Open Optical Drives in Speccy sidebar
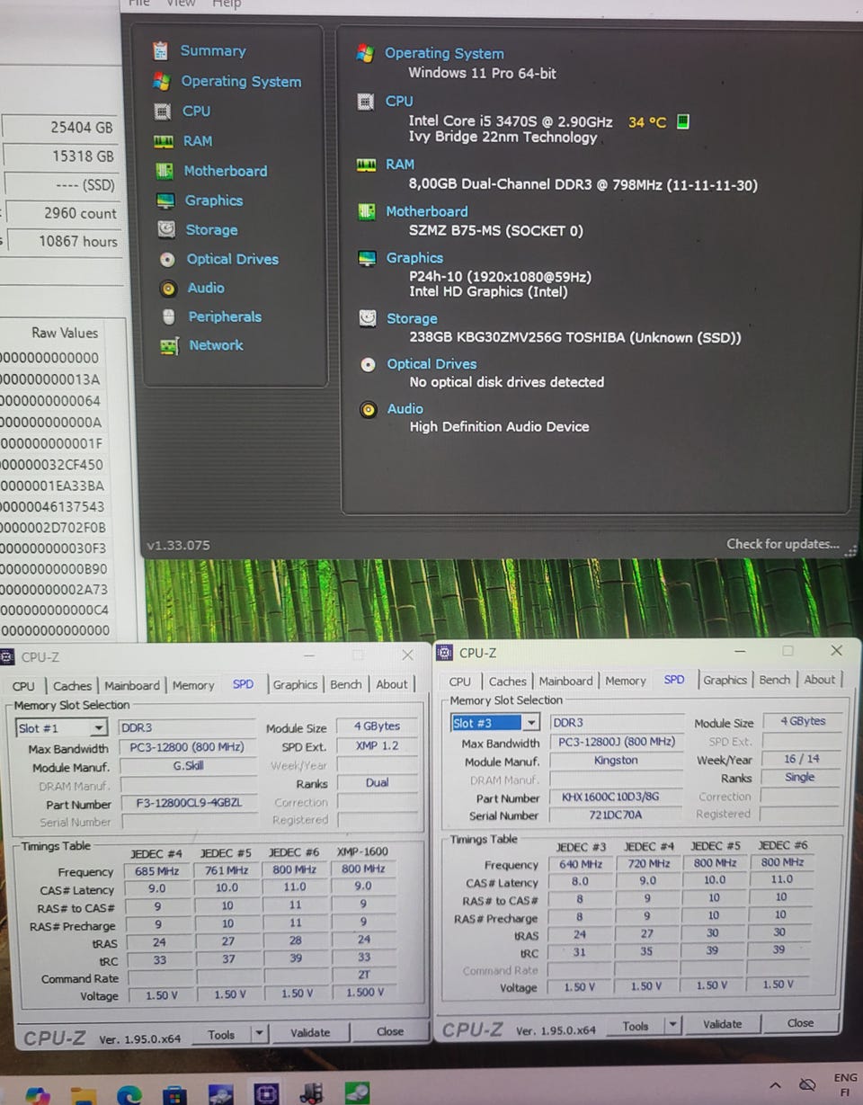The height and width of the screenshot is (1105, 863). (232, 259)
